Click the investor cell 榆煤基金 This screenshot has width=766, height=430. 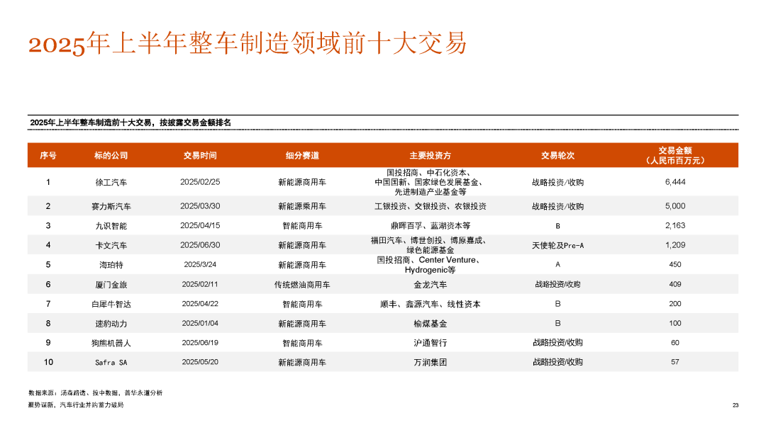click(x=430, y=324)
